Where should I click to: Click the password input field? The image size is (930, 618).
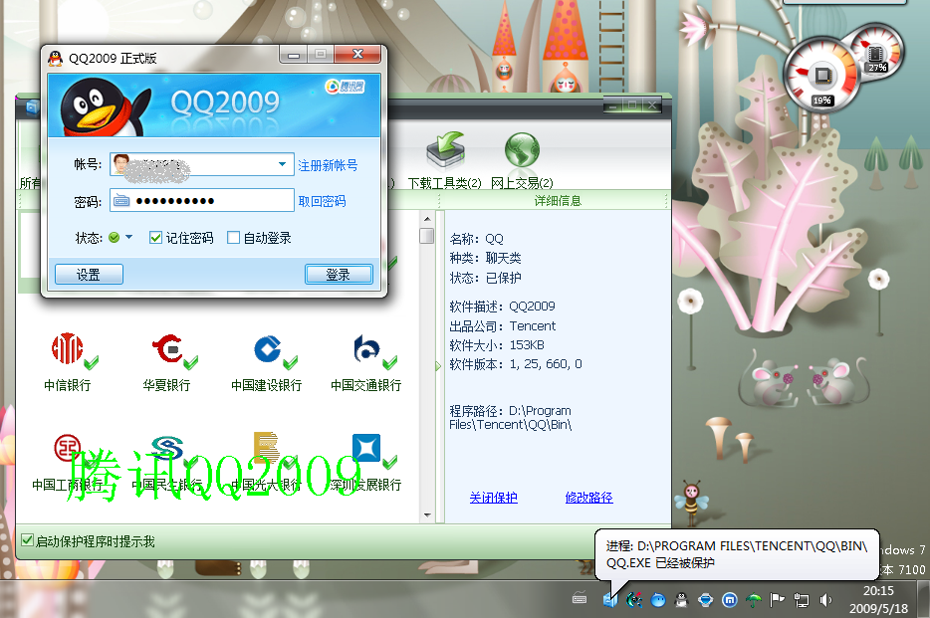[202, 200]
